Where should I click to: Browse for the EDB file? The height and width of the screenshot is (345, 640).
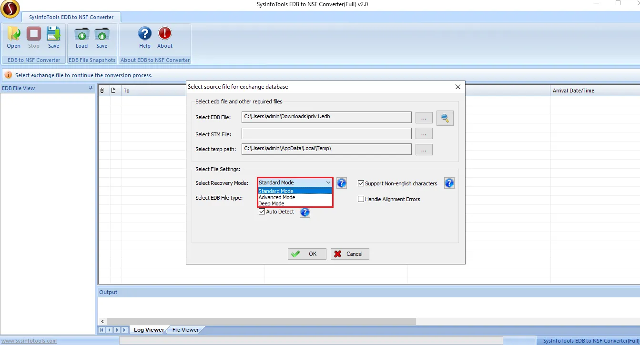[x=424, y=118]
